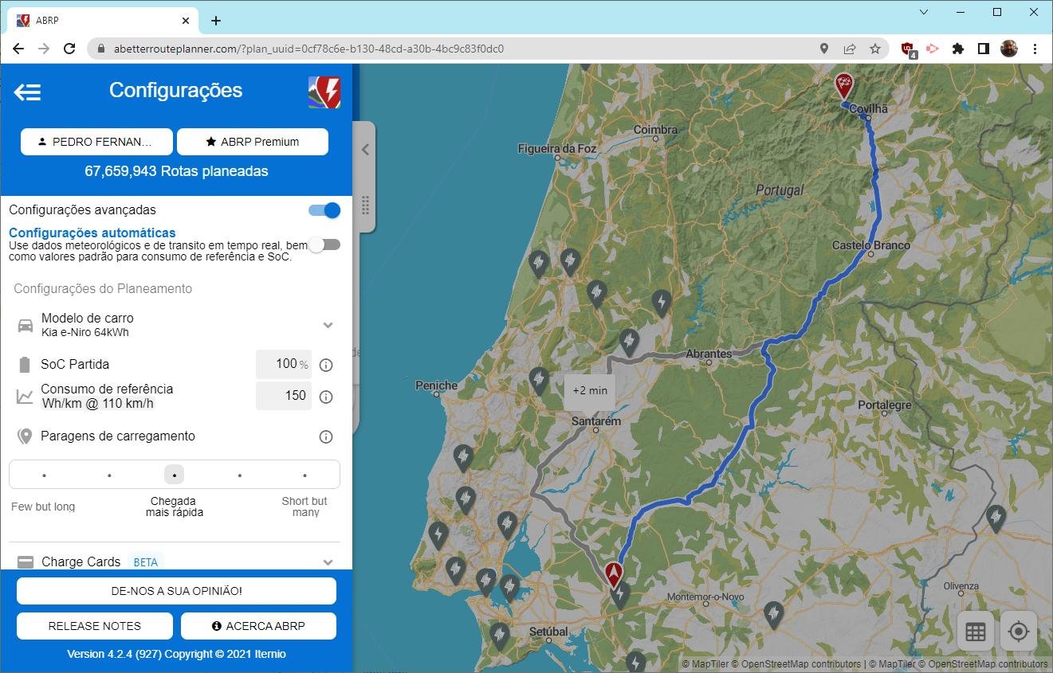Click De-nos a sua opinião button
Viewport: 1053px width, 673px height.
tap(176, 591)
